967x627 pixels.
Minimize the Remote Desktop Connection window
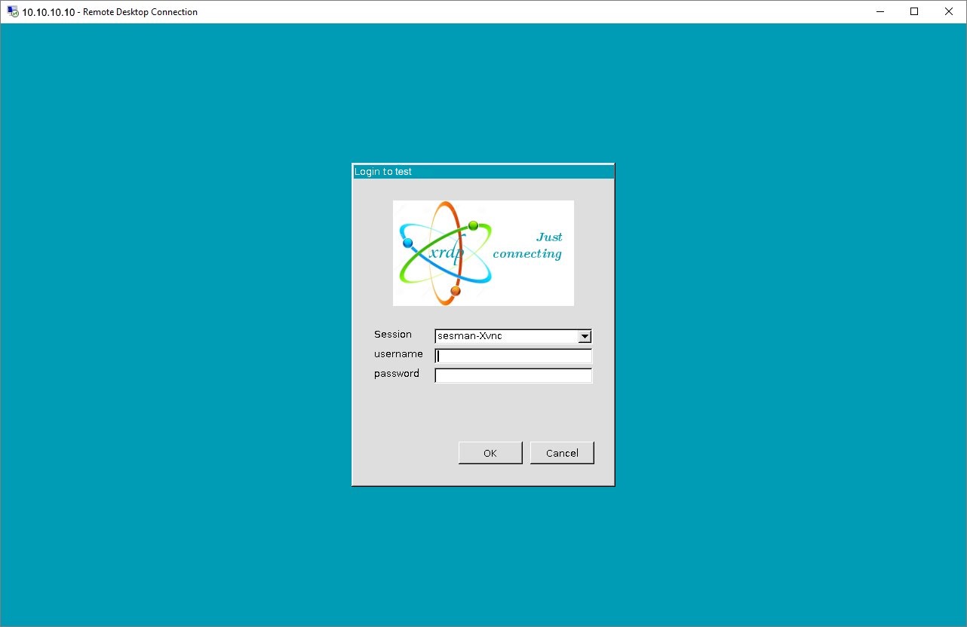[880, 11]
